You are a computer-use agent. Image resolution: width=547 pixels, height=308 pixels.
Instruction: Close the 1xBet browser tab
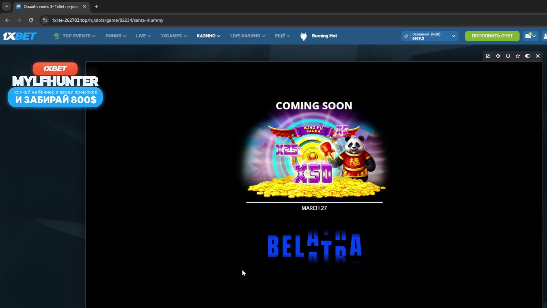84,6
